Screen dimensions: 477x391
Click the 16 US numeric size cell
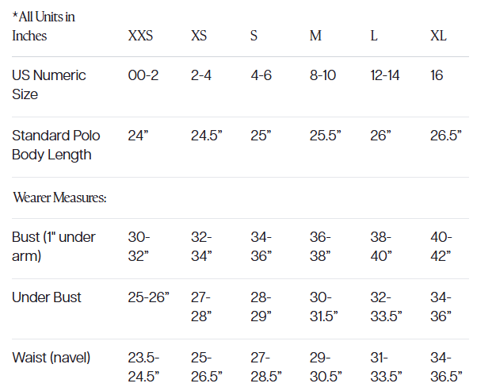coord(437,75)
